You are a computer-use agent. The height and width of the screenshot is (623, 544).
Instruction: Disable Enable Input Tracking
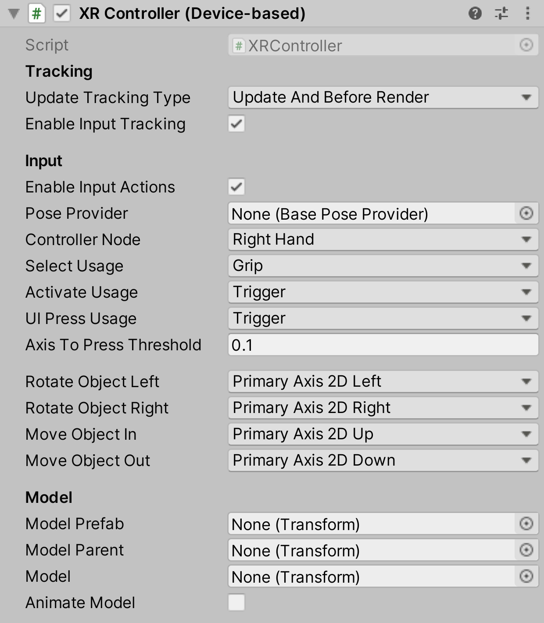pos(236,124)
